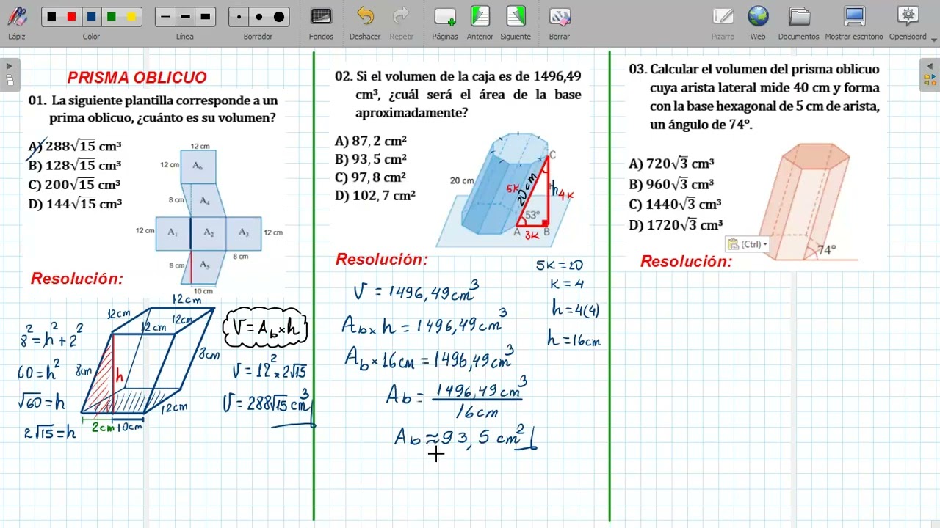Click the prism net template figure
This screenshot has width=940, height=528.
209,219
